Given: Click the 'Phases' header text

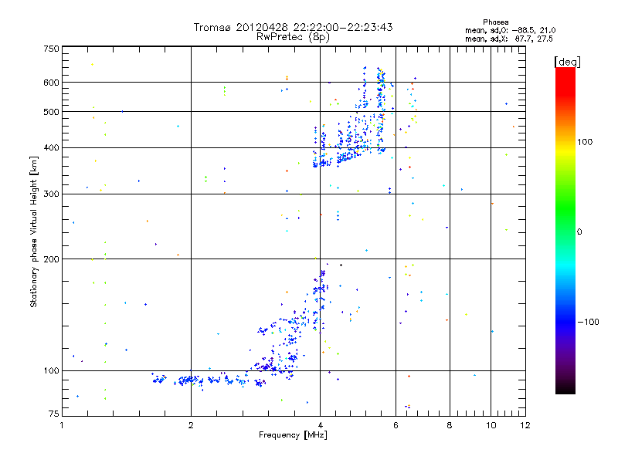Looking at the screenshot, I should (x=496, y=22).
